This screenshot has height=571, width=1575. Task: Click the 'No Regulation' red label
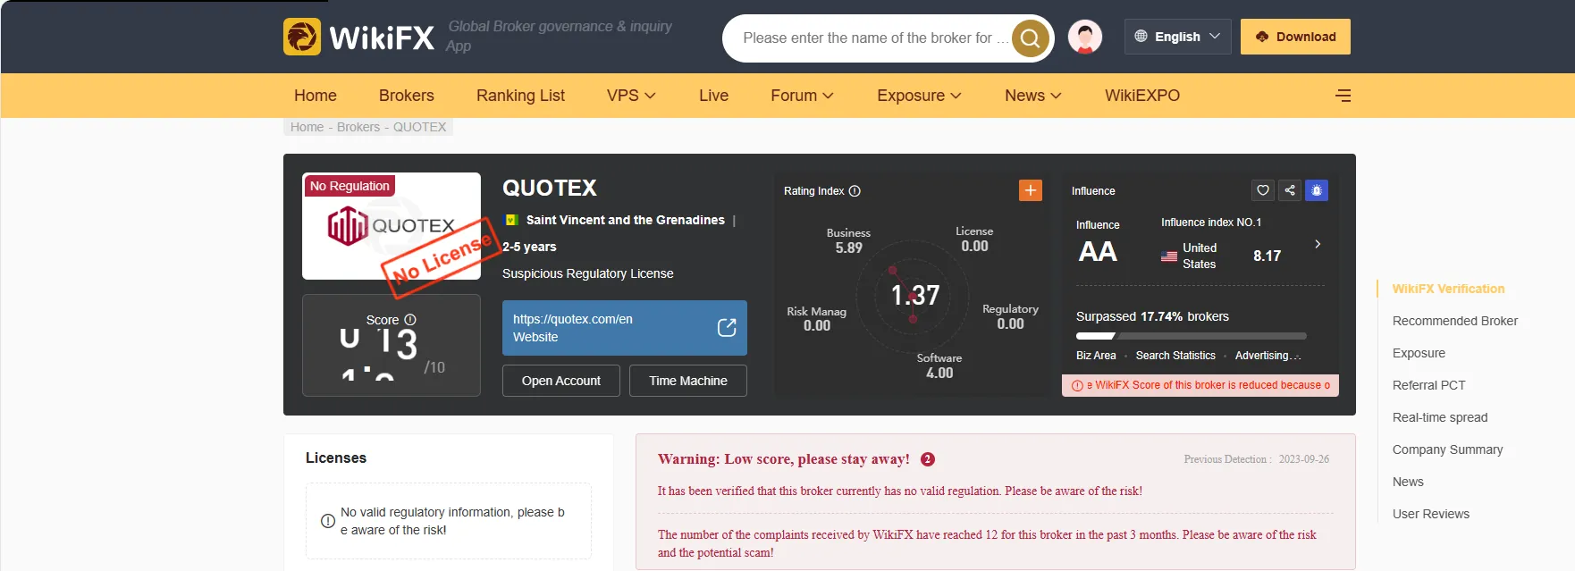[350, 186]
